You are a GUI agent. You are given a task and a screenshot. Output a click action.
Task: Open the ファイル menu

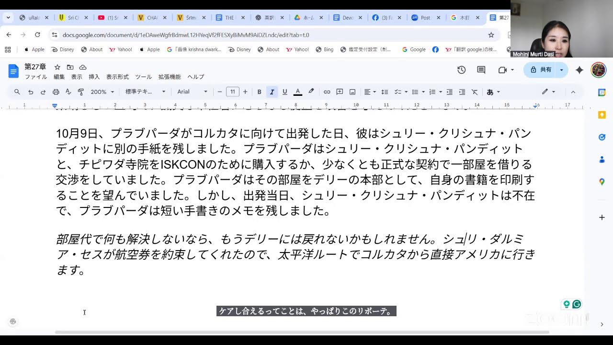click(36, 77)
